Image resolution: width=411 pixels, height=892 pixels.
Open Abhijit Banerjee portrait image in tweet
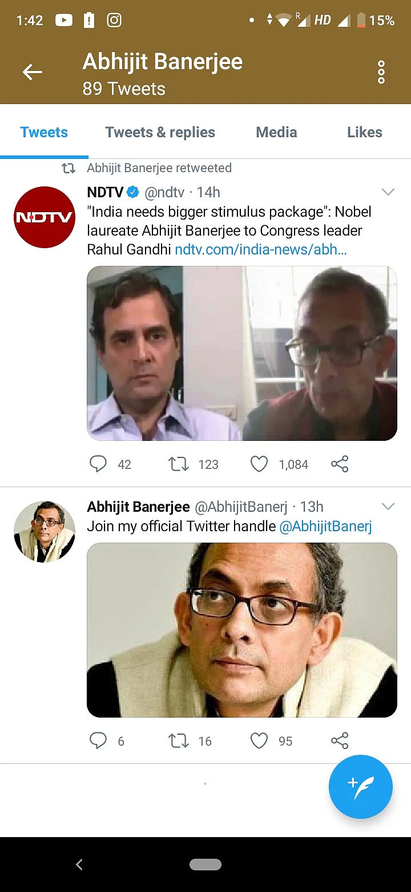(x=242, y=630)
